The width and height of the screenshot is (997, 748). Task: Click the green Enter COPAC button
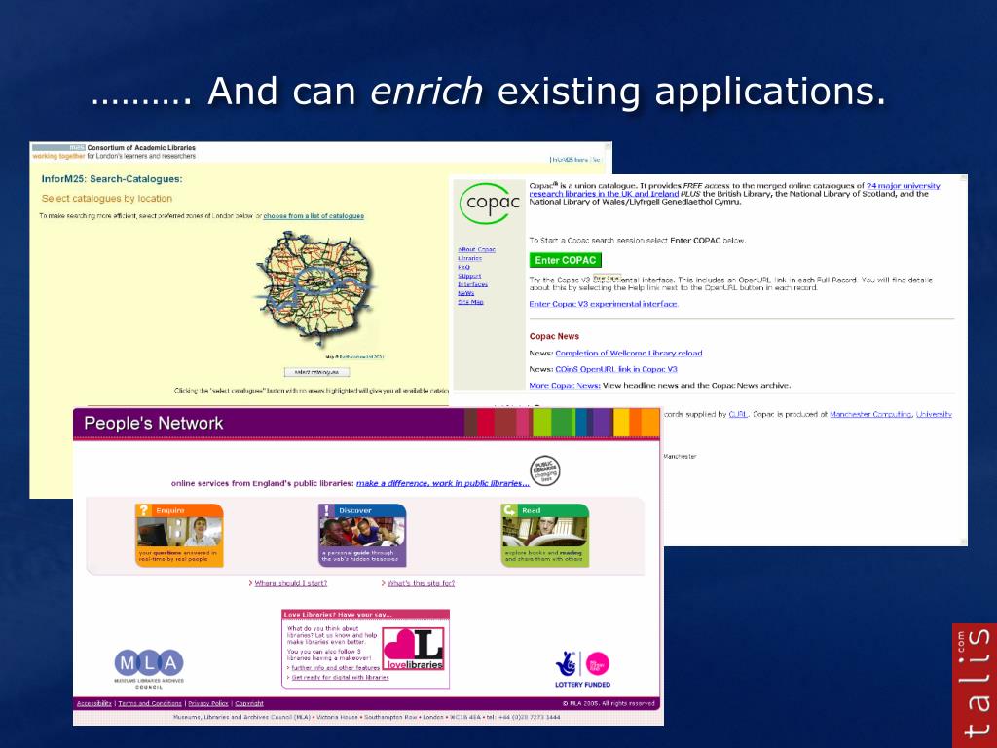click(565, 260)
